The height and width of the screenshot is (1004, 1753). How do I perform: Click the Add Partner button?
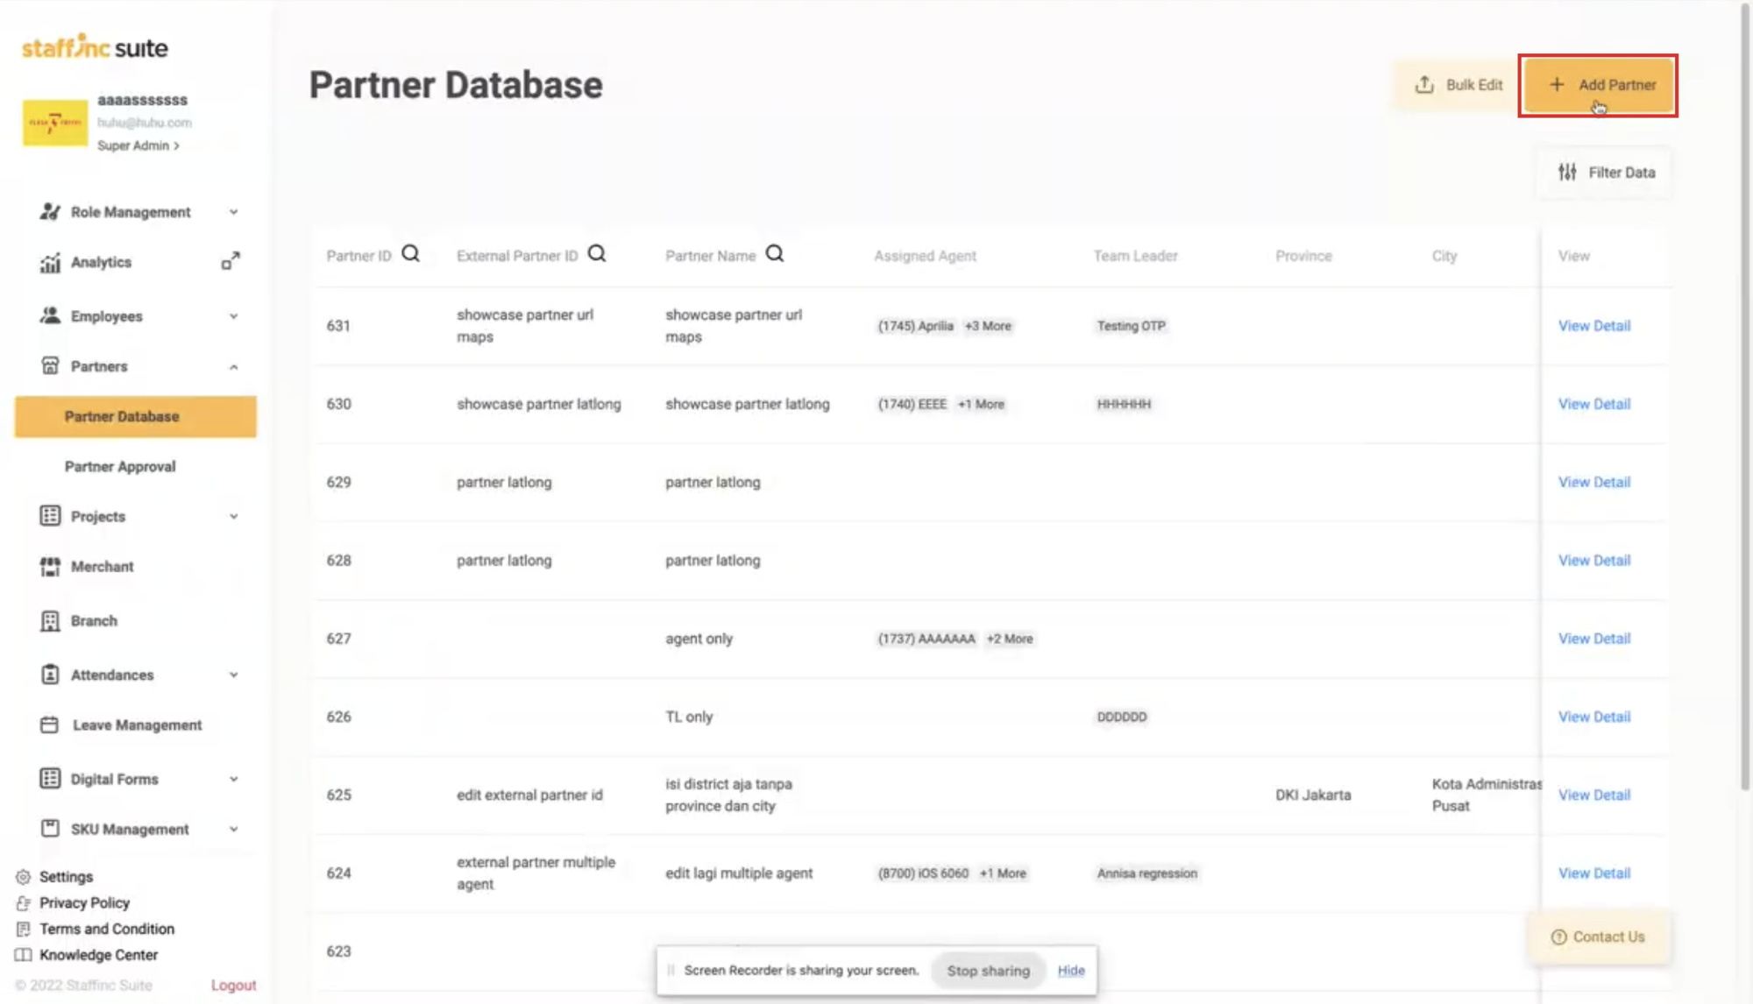[x=1598, y=85]
